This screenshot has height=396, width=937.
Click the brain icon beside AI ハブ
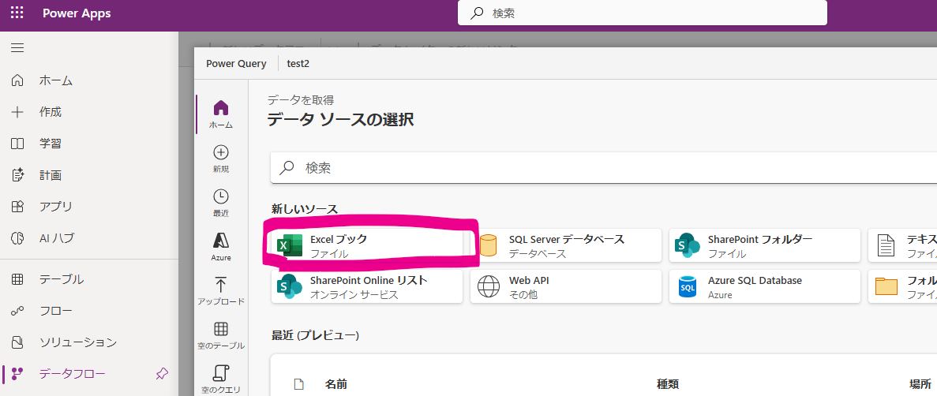17,238
